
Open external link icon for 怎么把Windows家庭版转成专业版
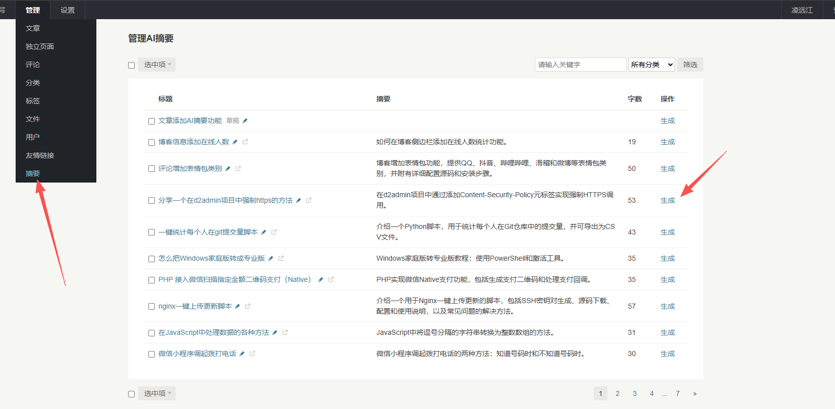281,258
